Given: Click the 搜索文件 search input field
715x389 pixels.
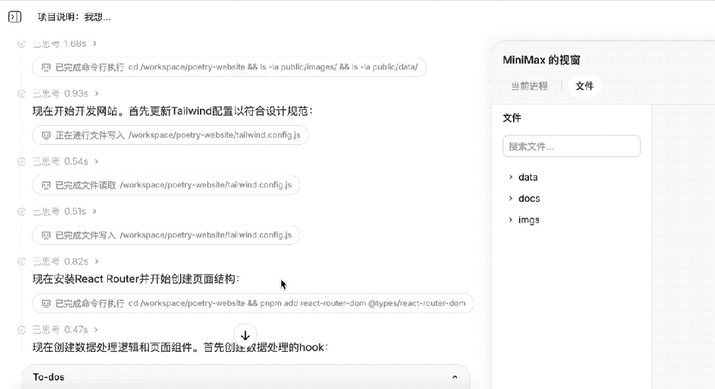Looking at the screenshot, I should [571, 146].
